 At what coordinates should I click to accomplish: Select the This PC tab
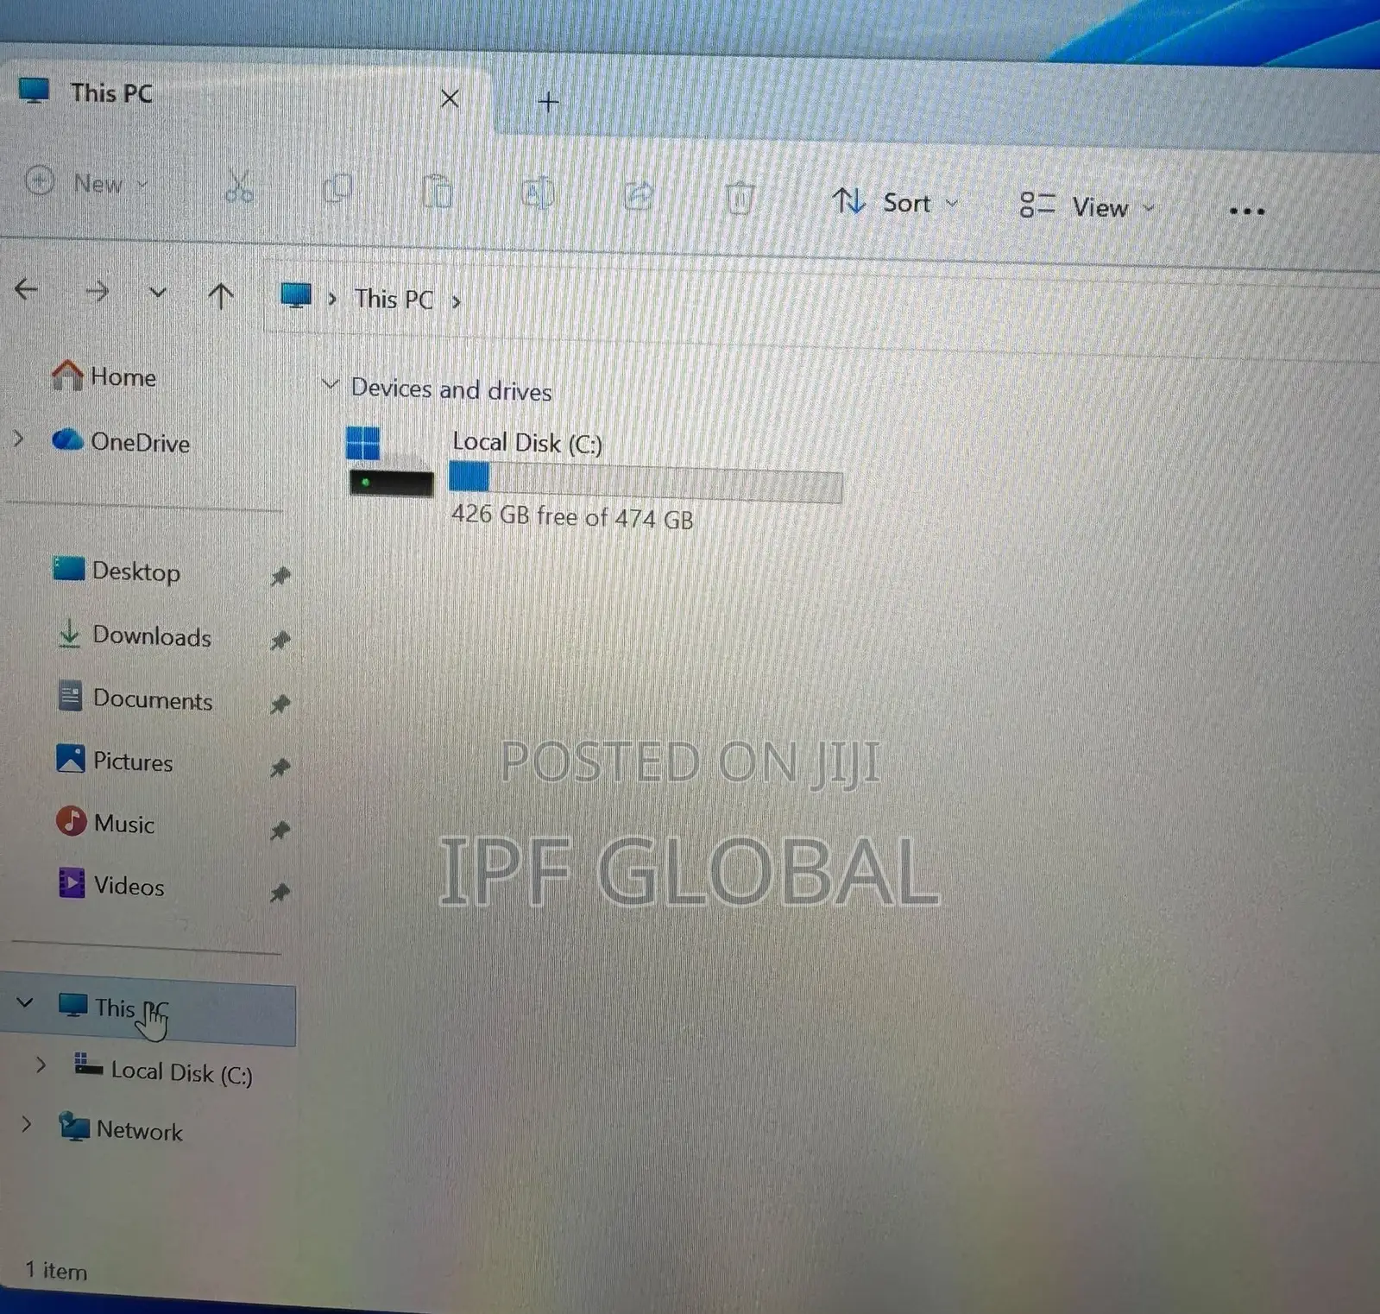[x=246, y=95]
